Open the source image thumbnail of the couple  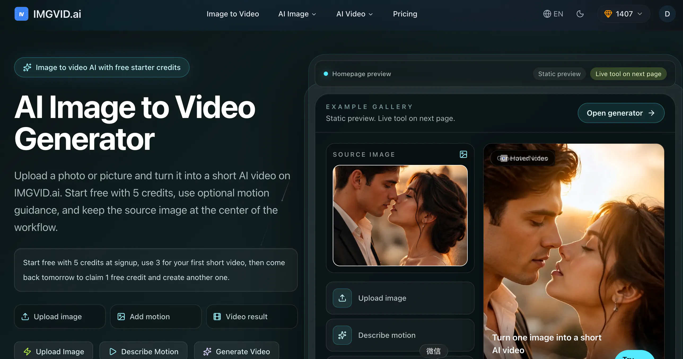[x=400, y=216]
